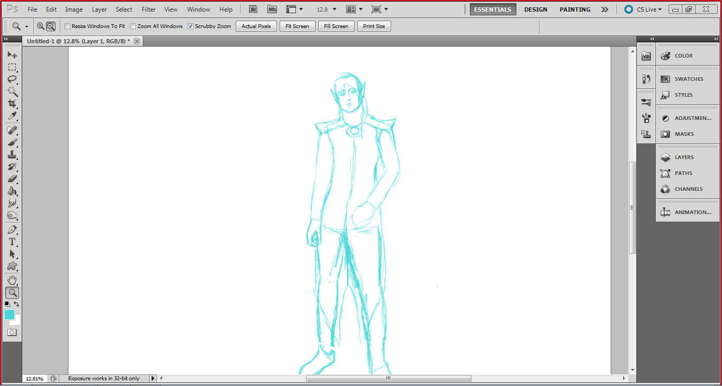Select the Paint Bucket tool
This screenshot has height=386, width=722.
click(x=12, y=191)
